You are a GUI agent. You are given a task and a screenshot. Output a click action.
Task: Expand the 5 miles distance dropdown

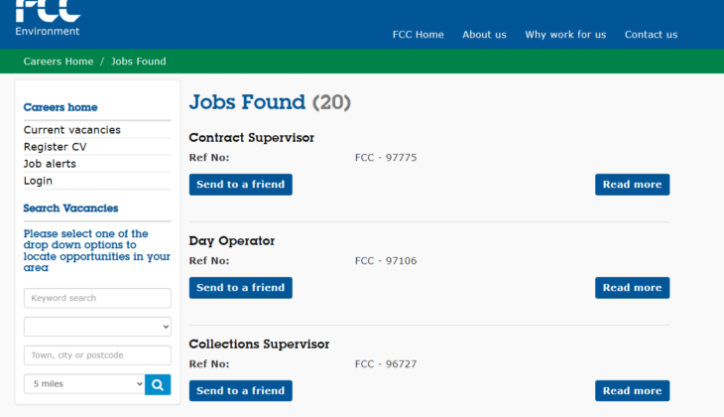84,384
